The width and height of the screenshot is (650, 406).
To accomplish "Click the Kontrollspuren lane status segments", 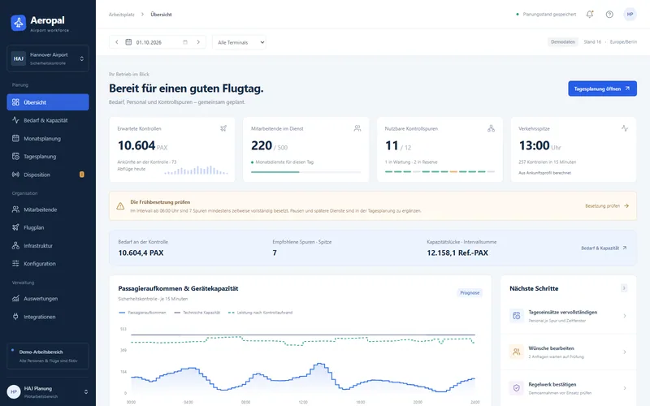I will (440, 171).
